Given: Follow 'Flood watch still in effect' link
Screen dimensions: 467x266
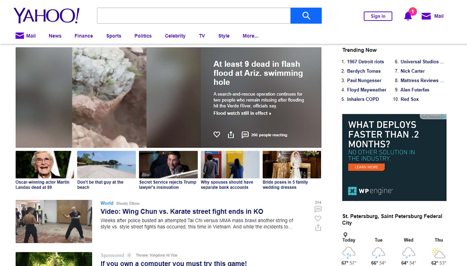Looking at the screenshot, I should pyautogui.click(x=242, y=113).
